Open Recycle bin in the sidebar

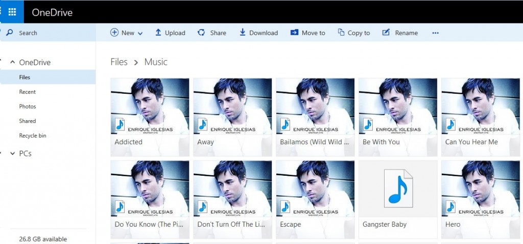[x=33, y=135]
